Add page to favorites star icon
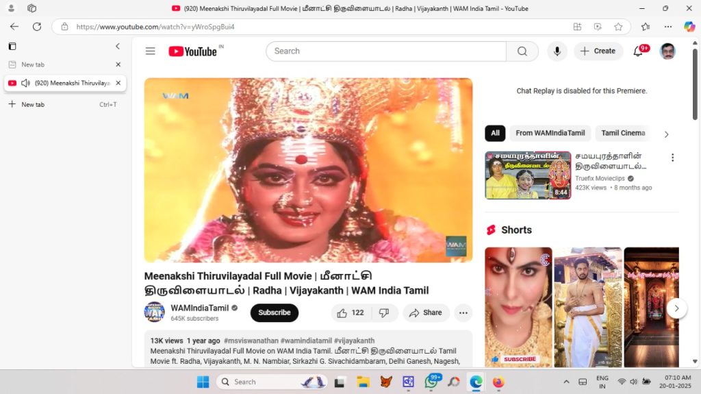 coord(618,27)
